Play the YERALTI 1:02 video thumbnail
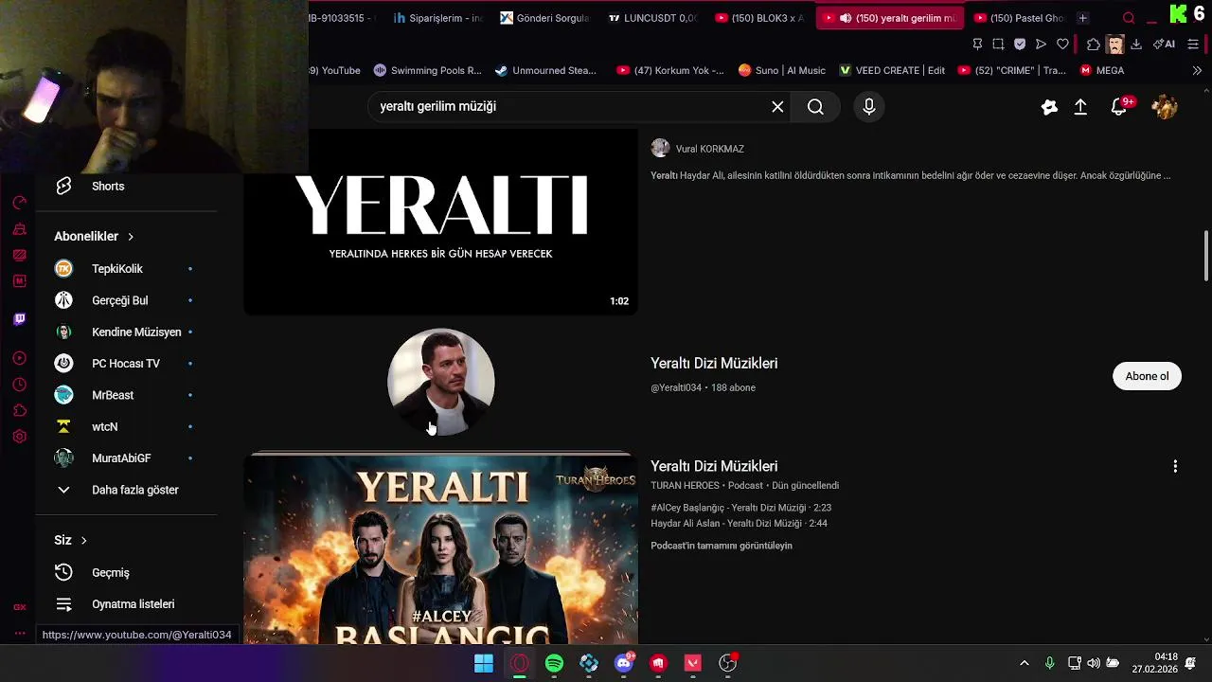The image size is (1212, 682). [441, 222]
